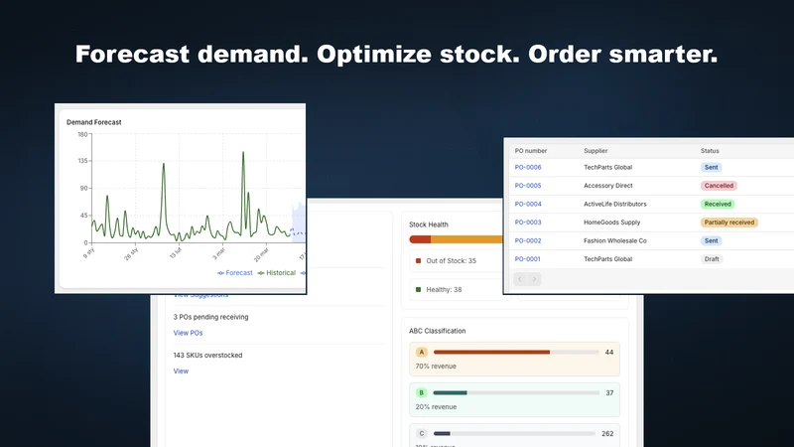Click the Draft status badge
Viewport: 794px width, 447px height.
[x=712, y=259]
